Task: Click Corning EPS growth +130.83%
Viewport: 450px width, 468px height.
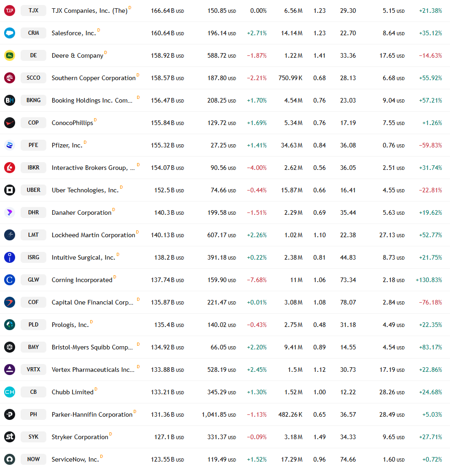Action: coord(428,280)
